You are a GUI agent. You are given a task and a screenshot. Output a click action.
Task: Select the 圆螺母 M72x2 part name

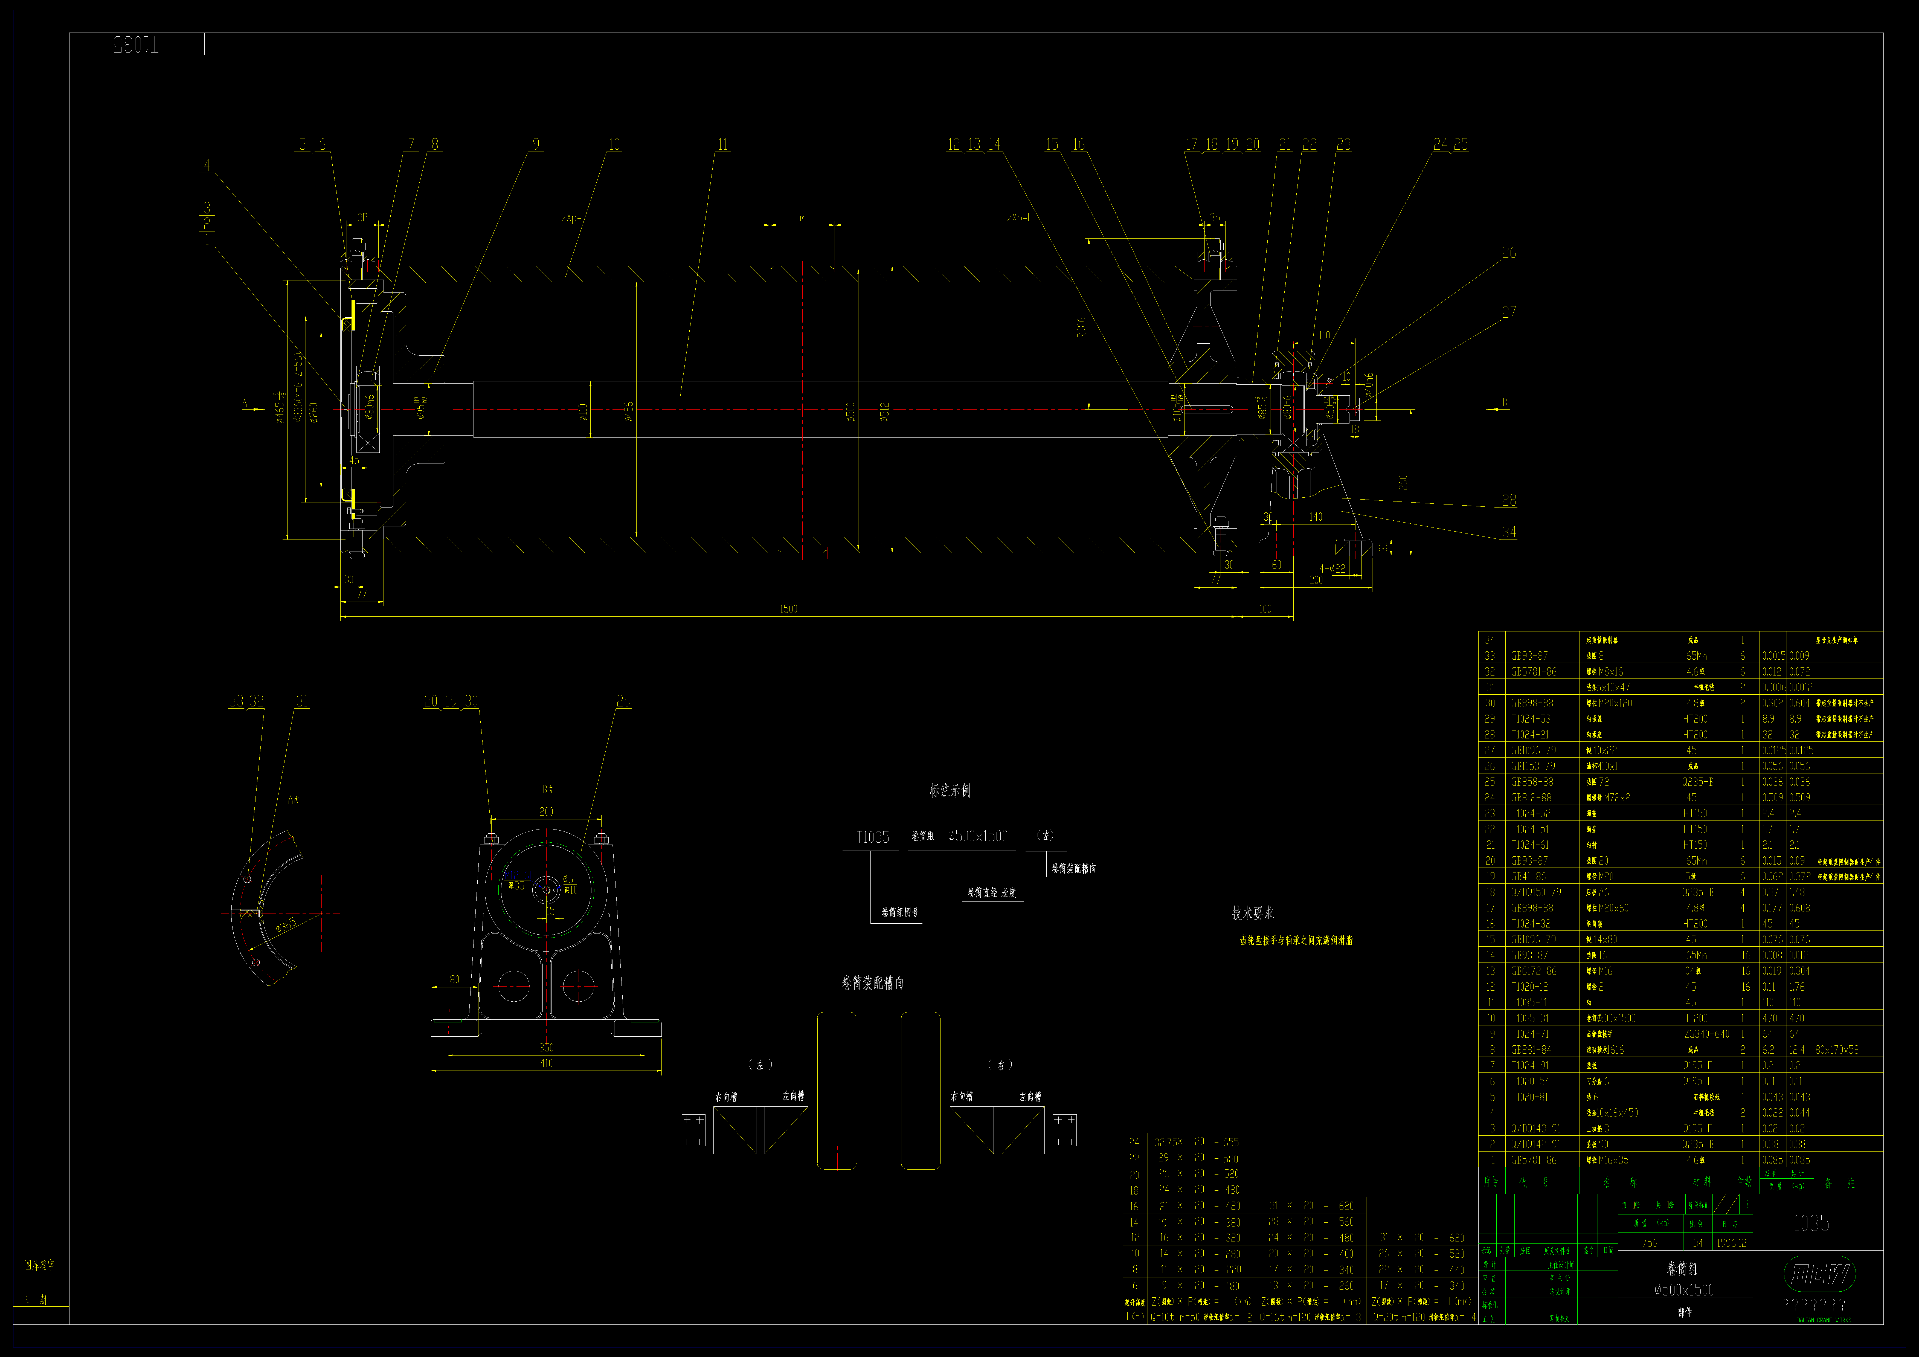pyautogui.click(x=1608, y=798)
